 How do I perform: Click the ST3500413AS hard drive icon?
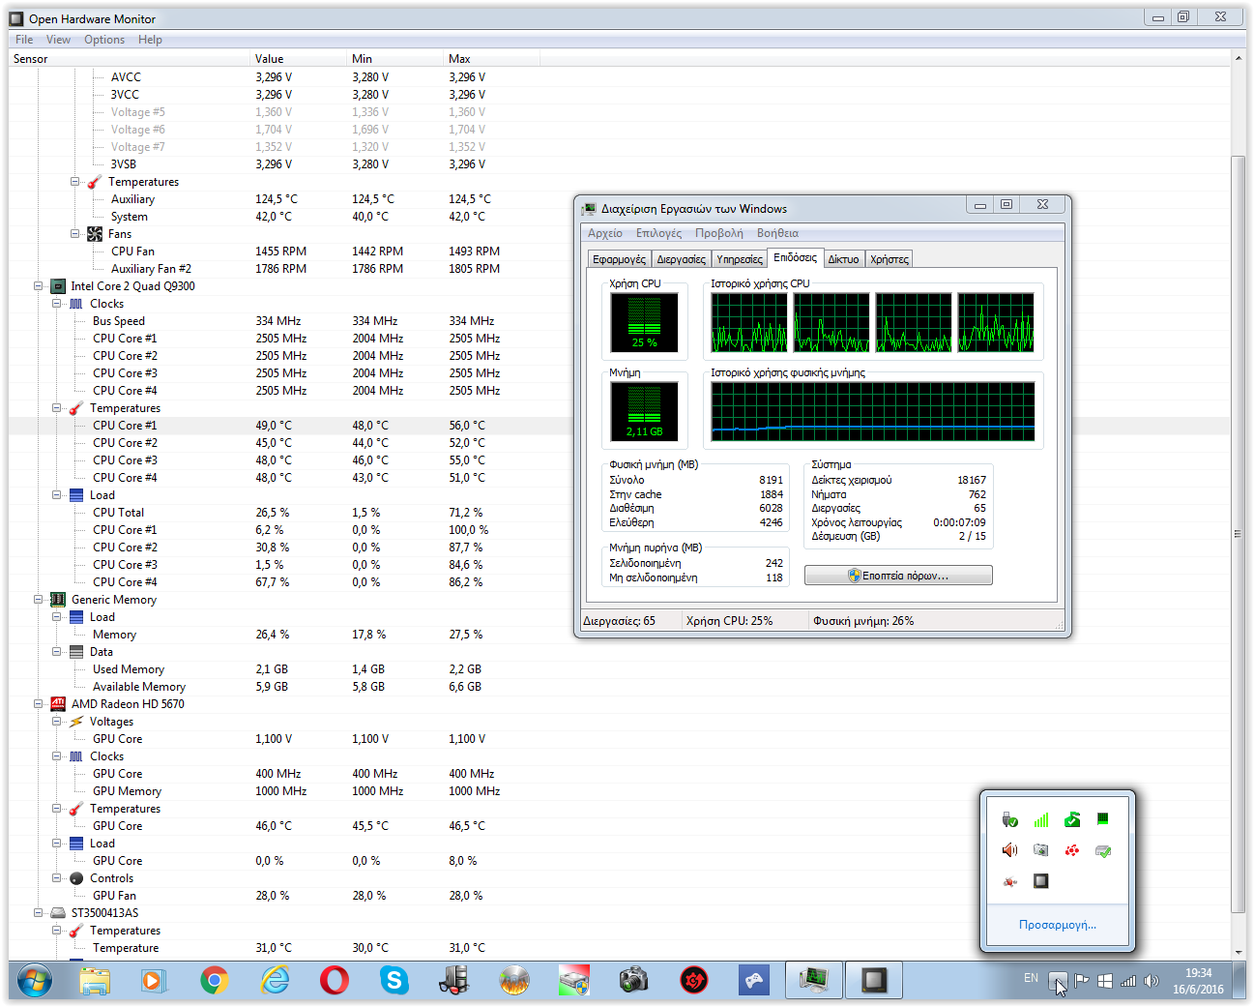(58, 913)
